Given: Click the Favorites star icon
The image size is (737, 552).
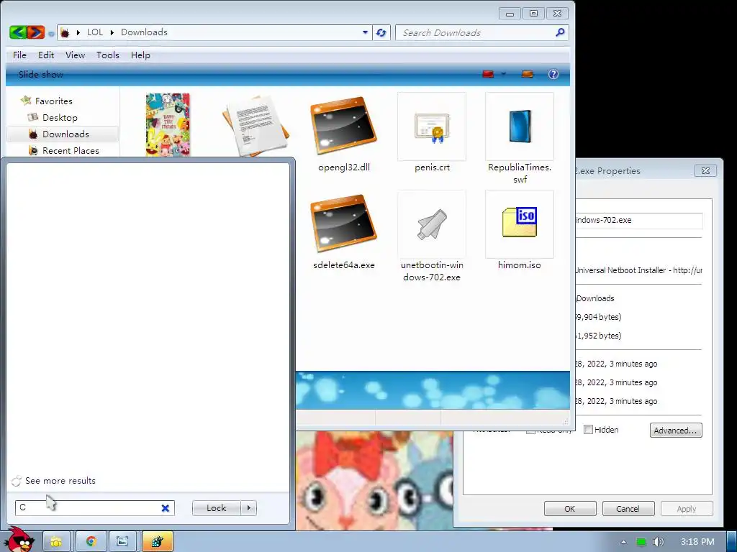Looking at the screenshot, I should (27, 100).
